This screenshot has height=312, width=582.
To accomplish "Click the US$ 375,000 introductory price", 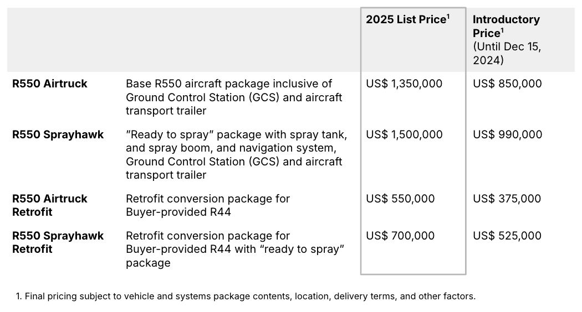I will (507, 199).
